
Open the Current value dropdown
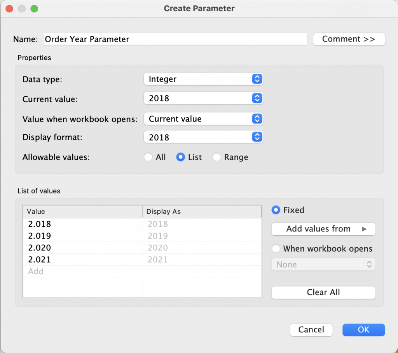203,98
